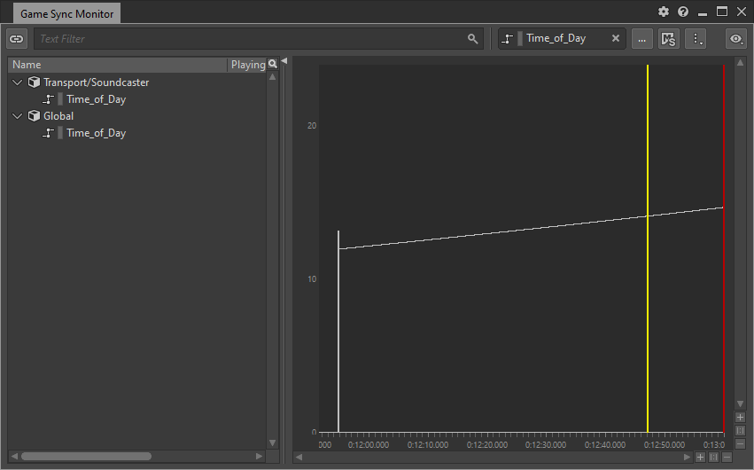Select Time_of_Day under Global
Screen dimensions: 754x470
(96, 133)
